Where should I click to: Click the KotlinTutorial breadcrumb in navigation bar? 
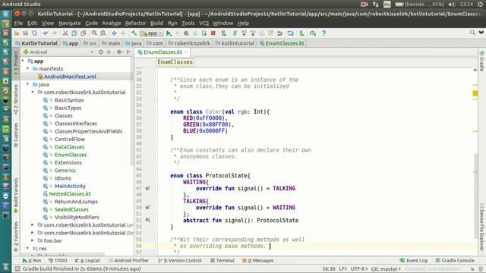click(x=36, y=43)
